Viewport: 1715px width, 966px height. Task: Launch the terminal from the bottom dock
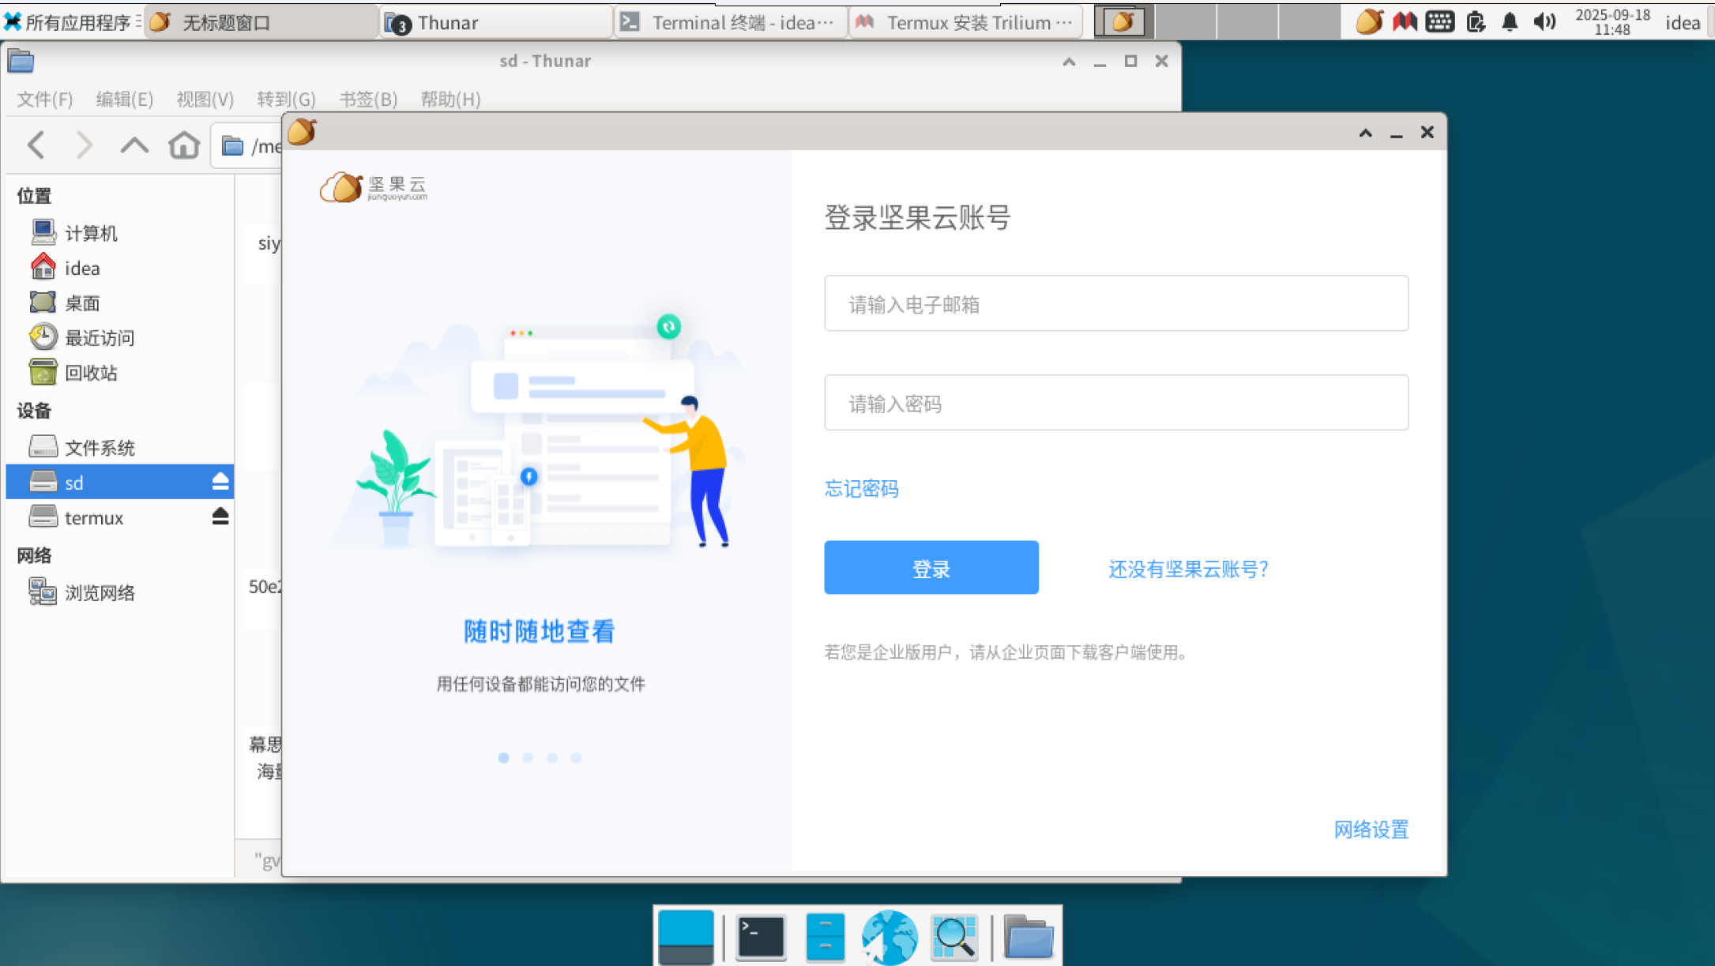pos(761,937)
